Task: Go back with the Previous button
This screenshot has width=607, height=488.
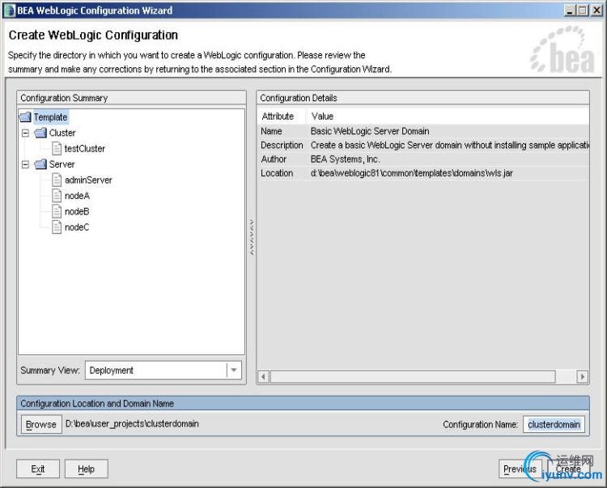Action: pos(520,469)
